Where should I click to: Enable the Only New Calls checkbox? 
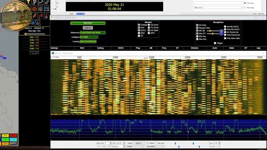(225, 38)
